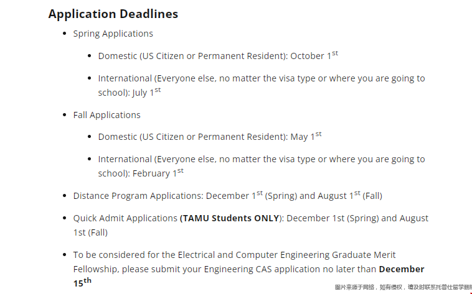Click the July 1st international spring deadline
472x294 pixels.
pyautogui.click(x=146, y=93)
